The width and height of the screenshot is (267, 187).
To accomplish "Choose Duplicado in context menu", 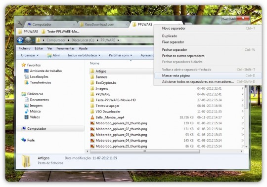I will coord(208,36).
